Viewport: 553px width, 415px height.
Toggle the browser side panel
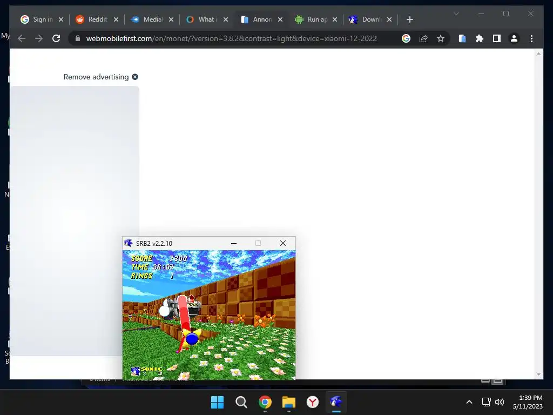pyautogui.click(x=497, y=38)
